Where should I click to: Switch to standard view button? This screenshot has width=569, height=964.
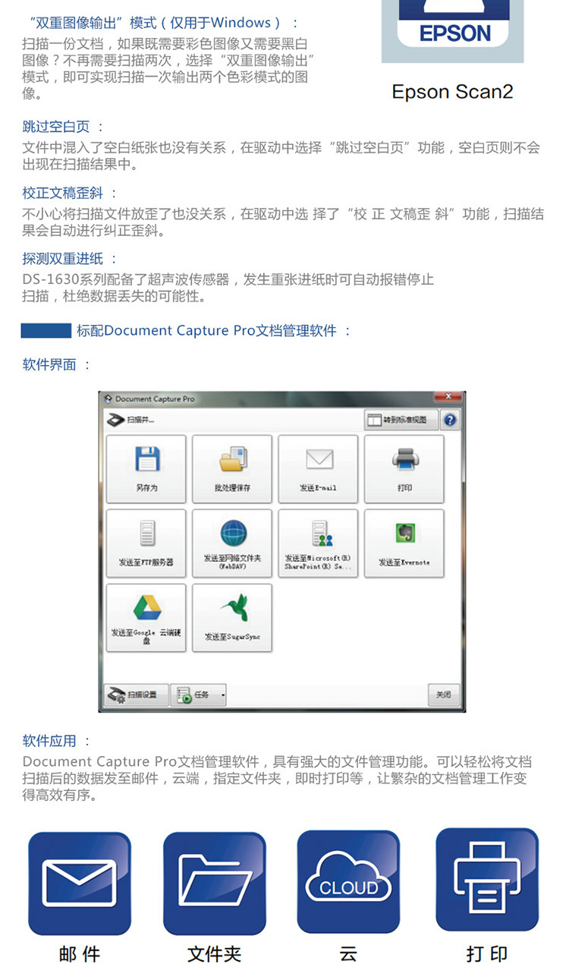point(401,420)
